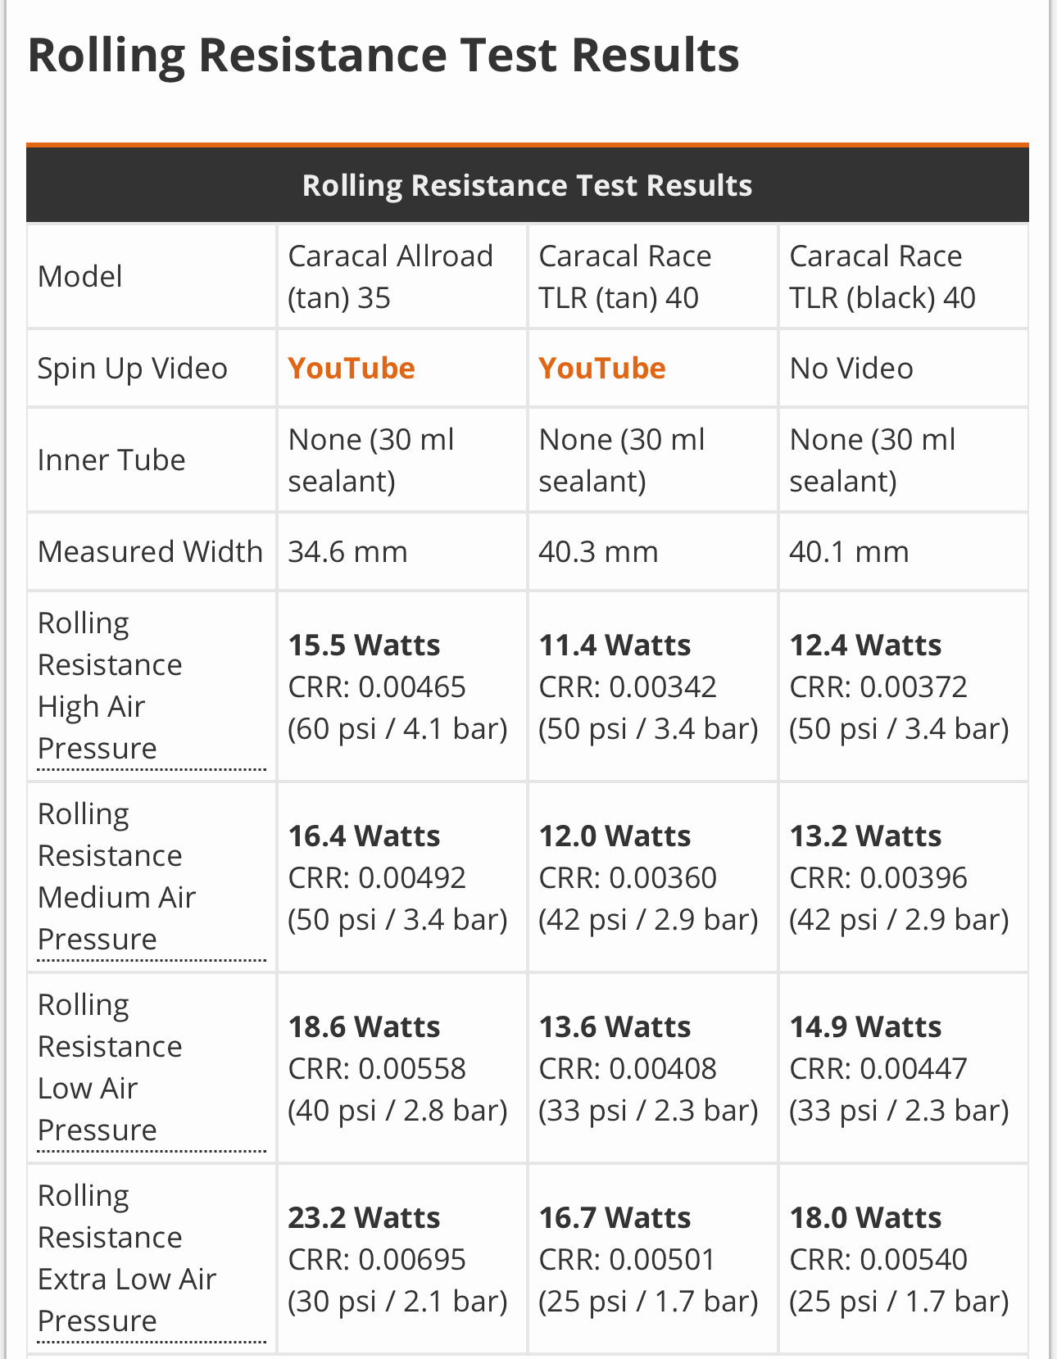Screen dimensions: 1057x1359
Task: Click the 34.6 mm measured width value
Action: [347, 552]
